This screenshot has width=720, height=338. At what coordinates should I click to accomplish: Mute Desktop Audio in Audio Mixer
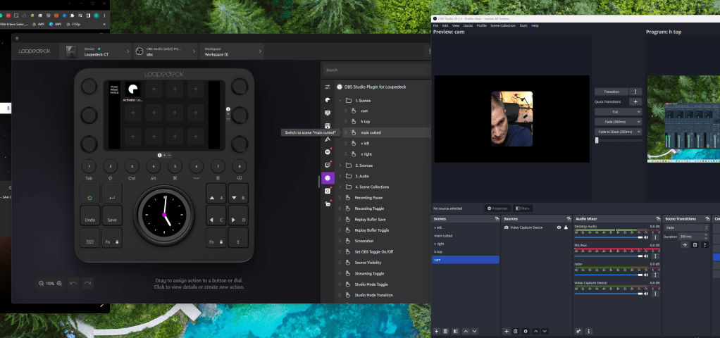(647, 237)
